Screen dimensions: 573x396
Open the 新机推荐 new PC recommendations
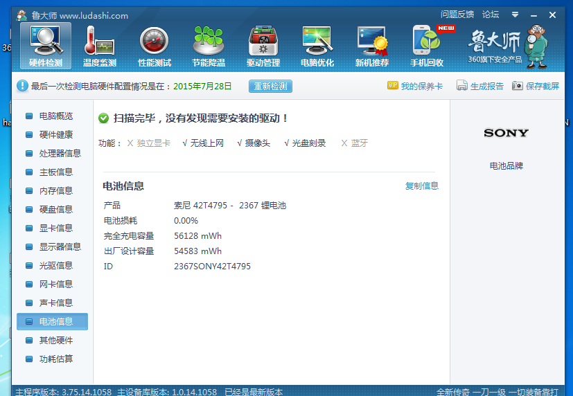pos(372,46)
